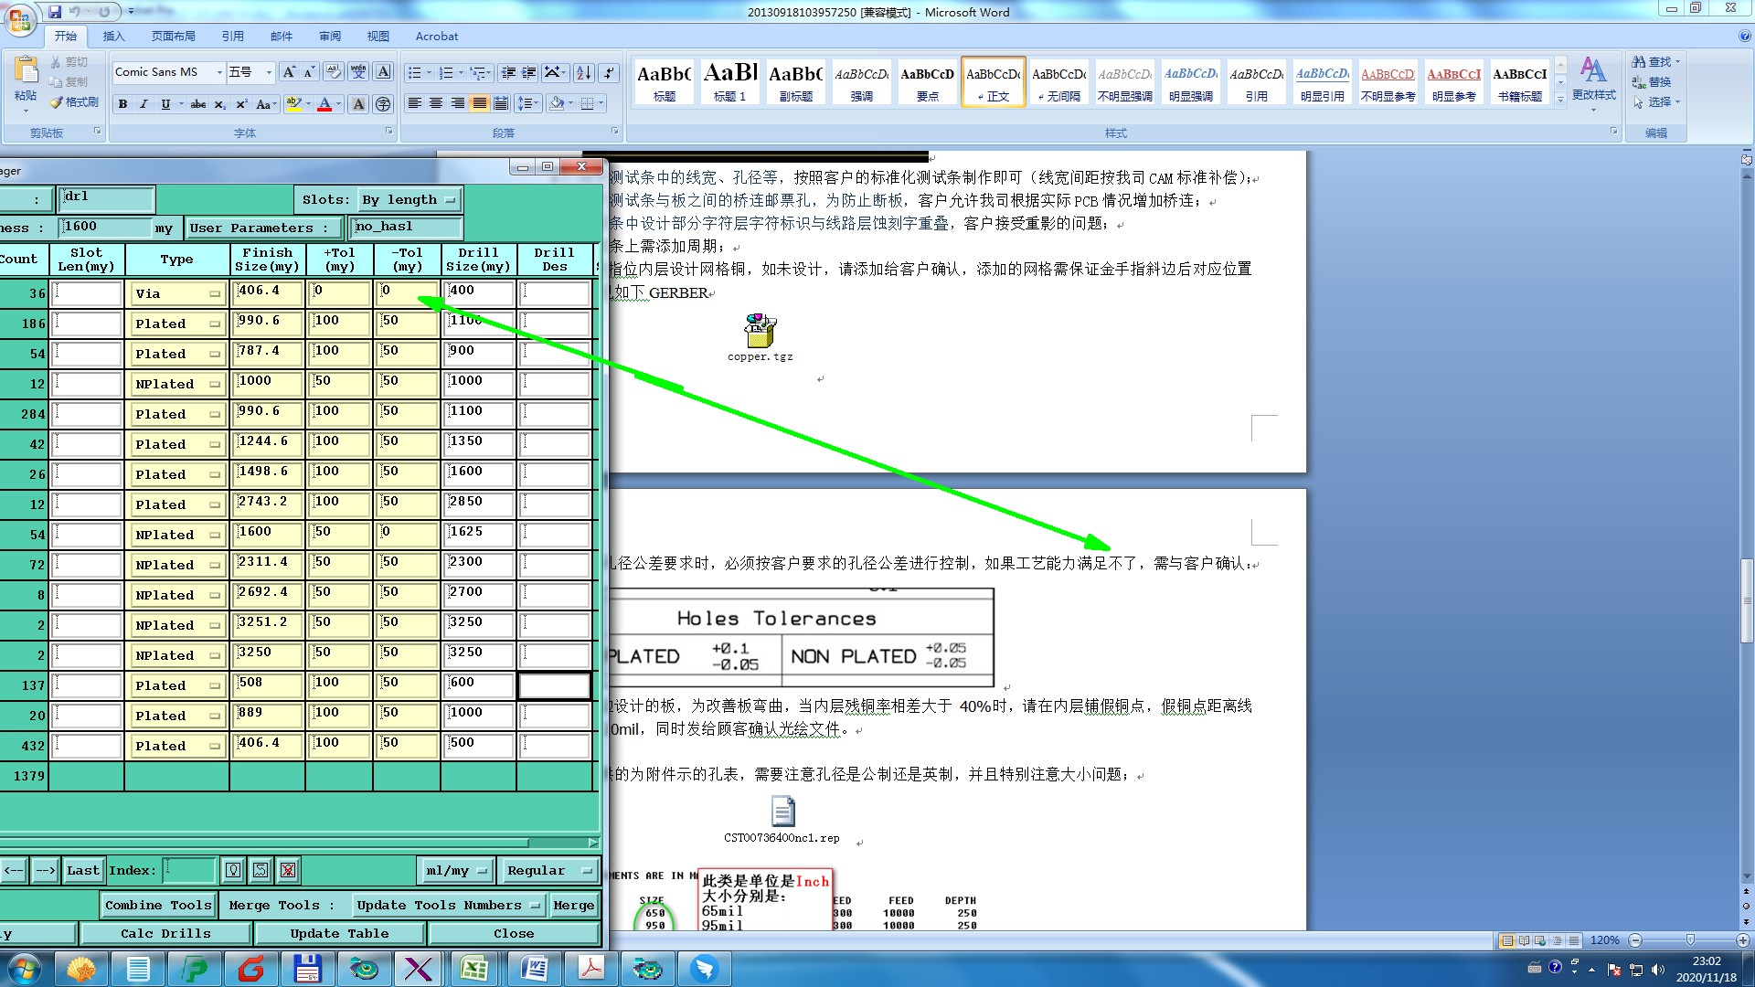Switch to the 审阅 ribbon tab
Viewport: 1755px width, 987px height.
pyautogui.click(x=330, y=37)
